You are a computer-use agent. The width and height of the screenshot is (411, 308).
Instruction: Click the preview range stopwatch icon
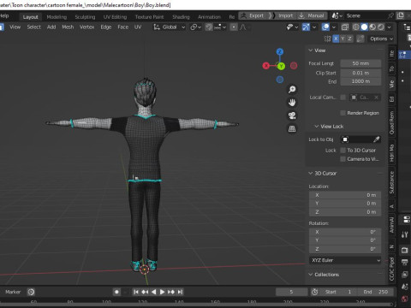(315, 292)
